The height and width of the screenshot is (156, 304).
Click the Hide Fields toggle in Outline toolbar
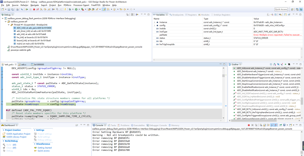point(278,64)
